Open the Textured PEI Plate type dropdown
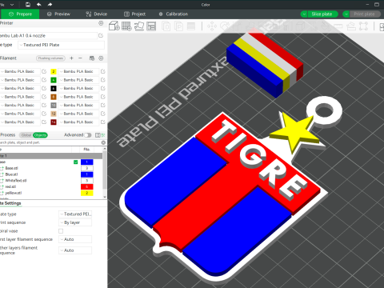This screenshot has width=384, height=288. pyautogui.click(x=61, y=45)
